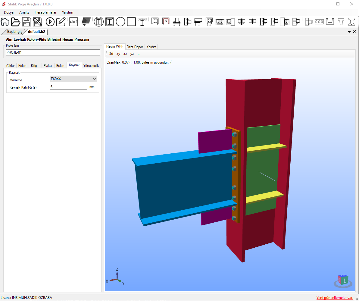This screenshot has width=359, height=301.
Task: Choose the square section icon
Action: click(x=131, y=22)
